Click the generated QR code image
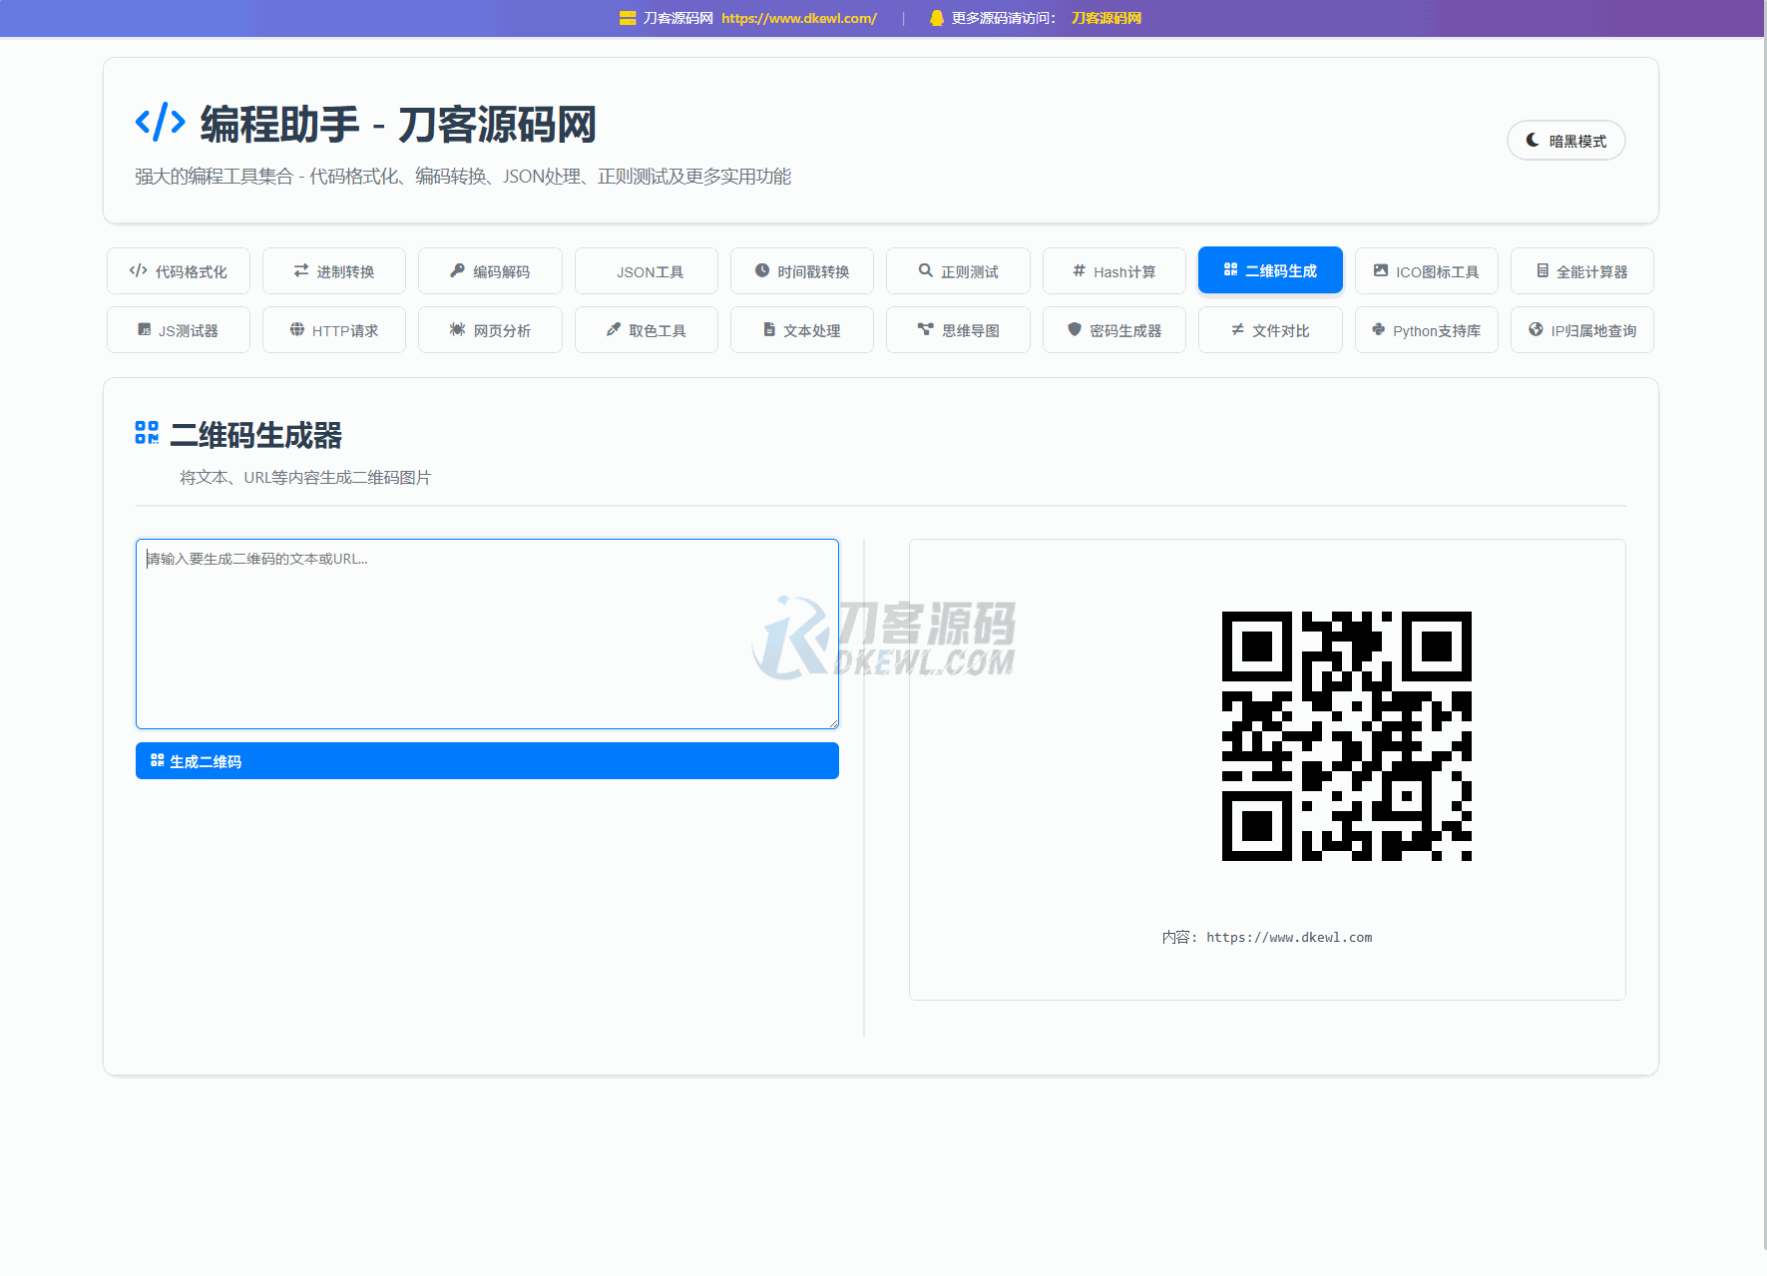 (1346, 736)
